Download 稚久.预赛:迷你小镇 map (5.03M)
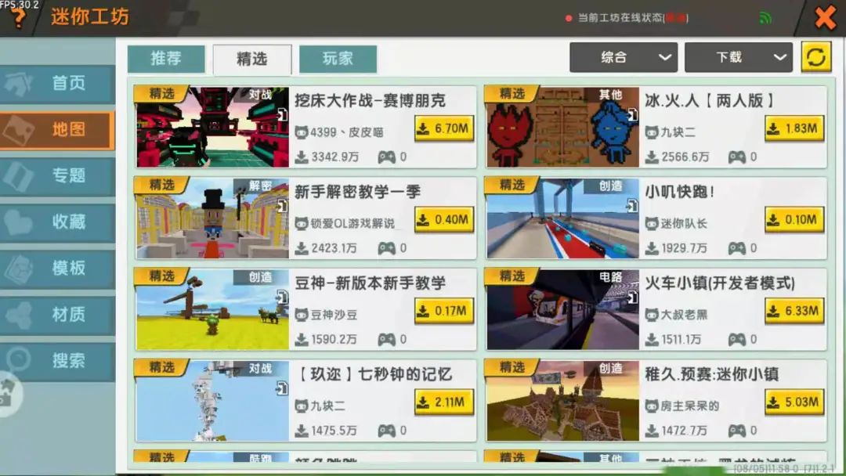Image resolution: width=846 pixels, height=476 pixels. click(x=794, y=402)
